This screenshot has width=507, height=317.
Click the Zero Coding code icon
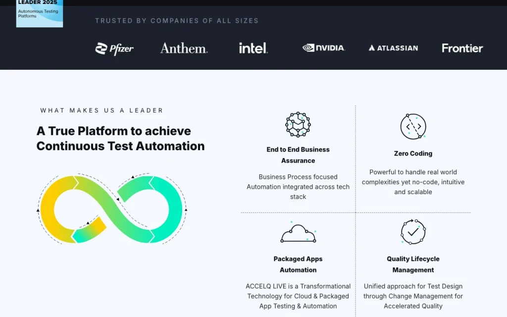click(x=413, y=126)
